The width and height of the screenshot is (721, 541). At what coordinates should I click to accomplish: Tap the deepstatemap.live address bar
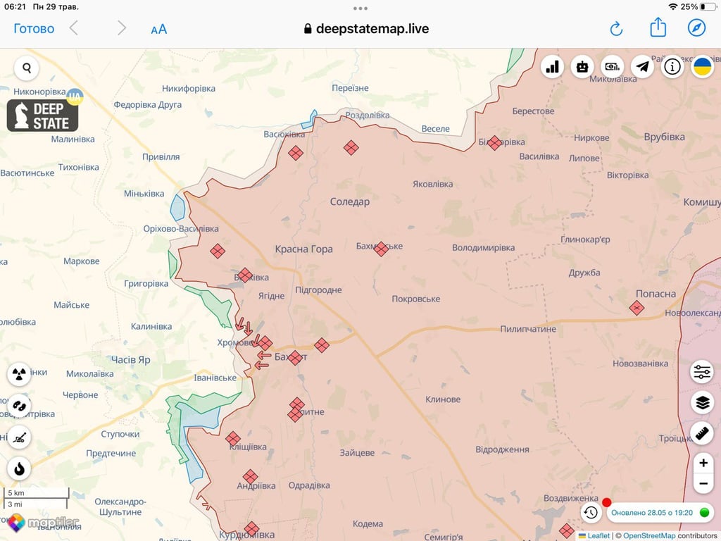(x=366, y=28)
